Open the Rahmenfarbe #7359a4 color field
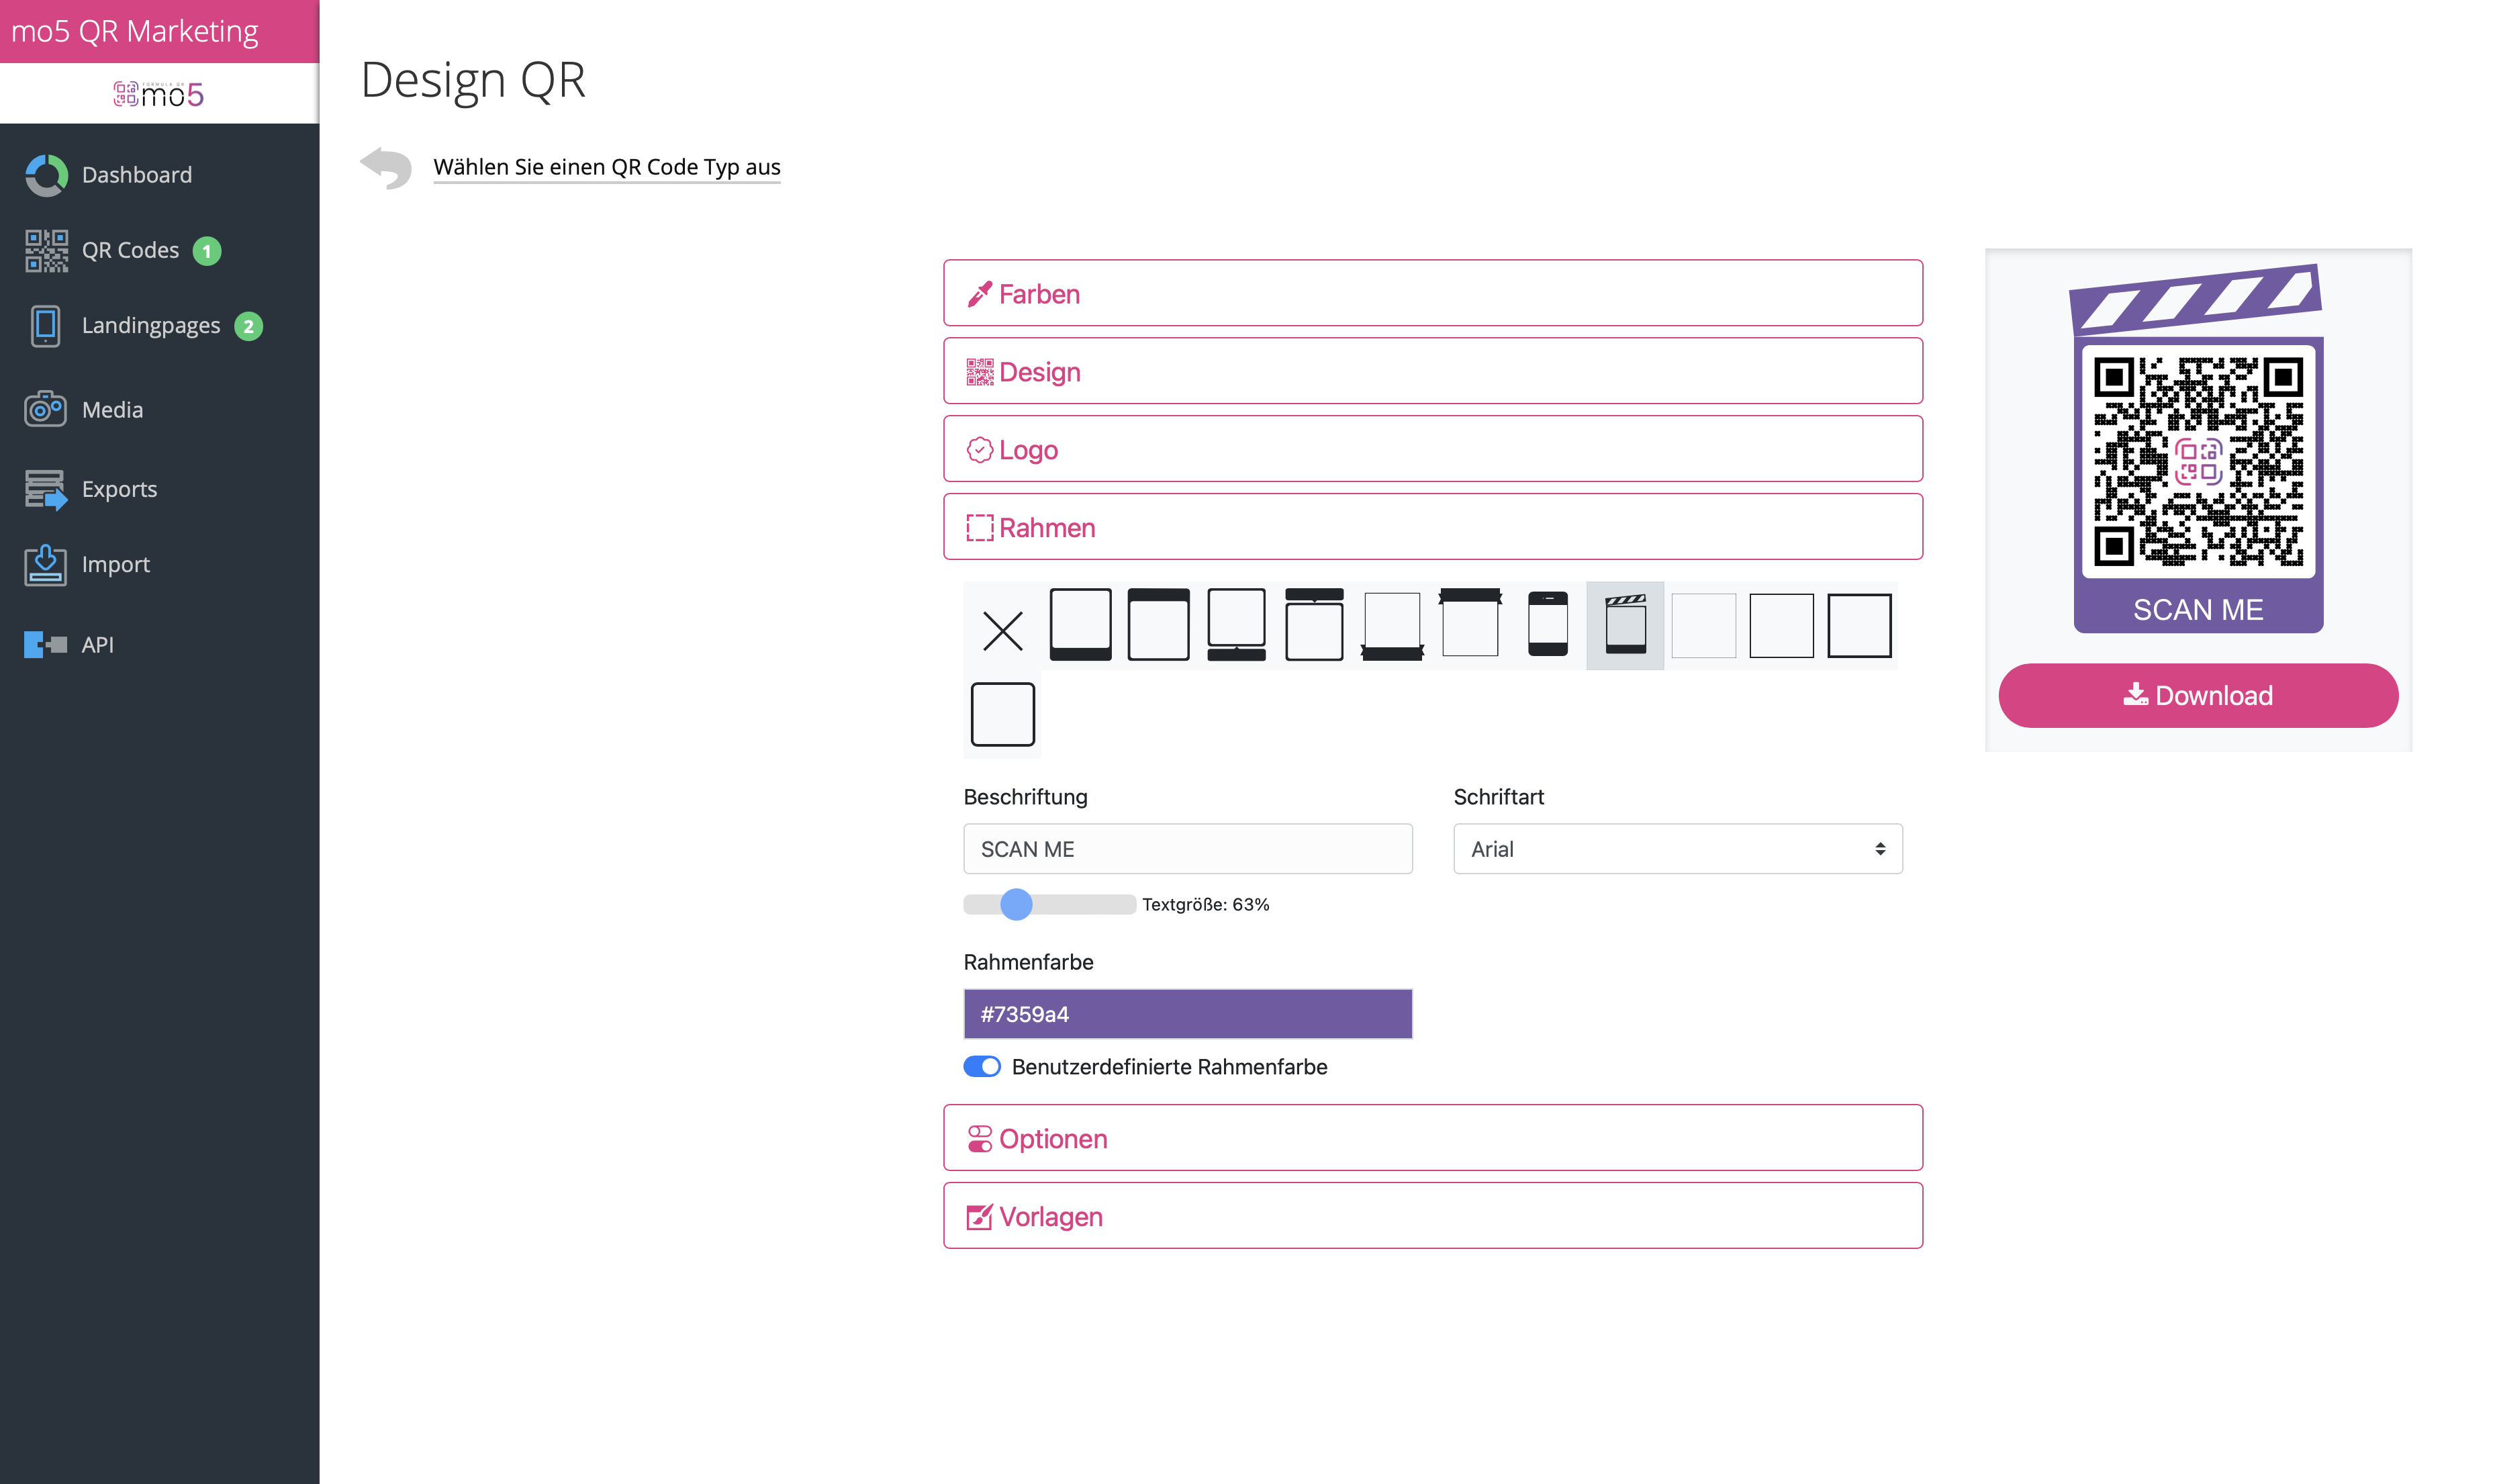 pyautogui.click(x=1188, y=1014)
